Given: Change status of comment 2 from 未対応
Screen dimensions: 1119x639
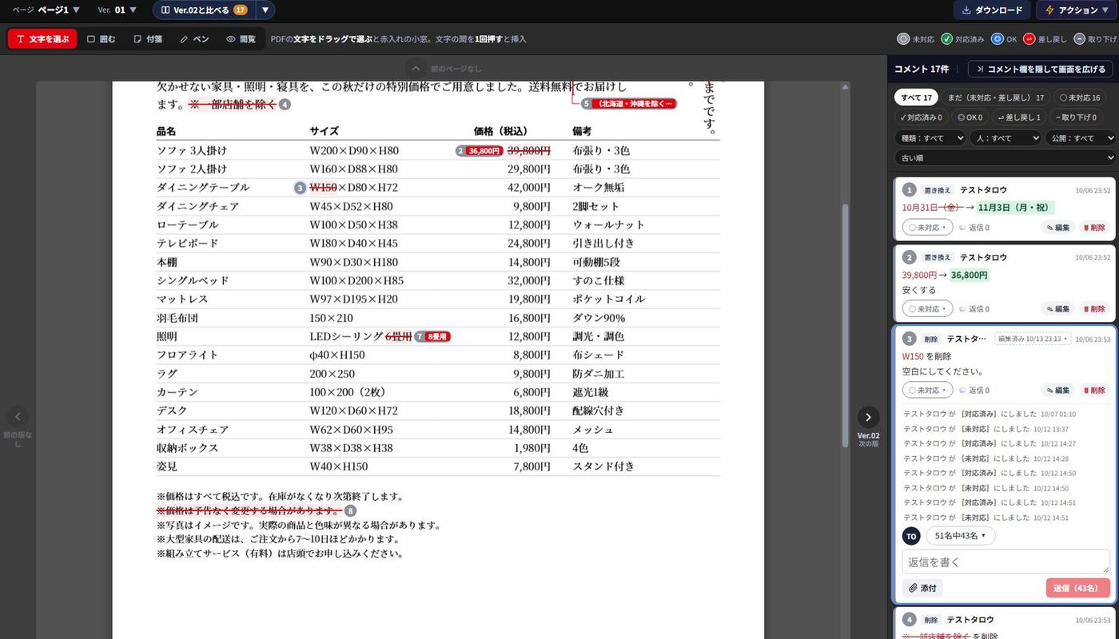Looking at the screenshot, I should (x=927, y=308).
